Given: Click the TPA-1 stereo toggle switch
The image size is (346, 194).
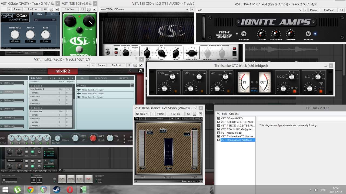Looking at the screenshot, I should (244, 34).
